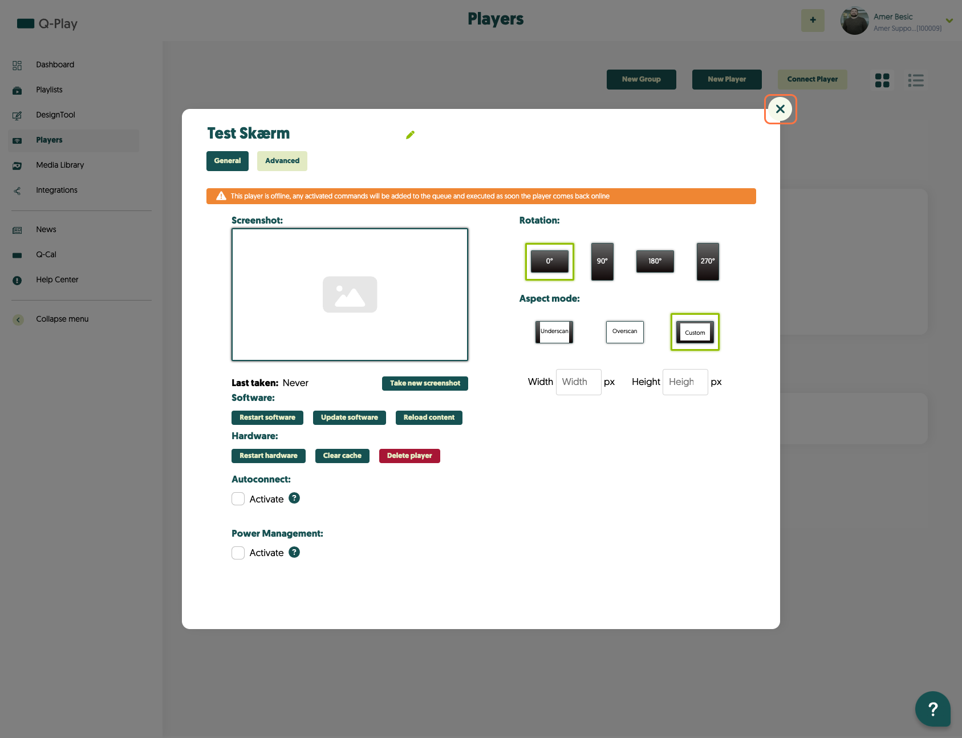Click the red Delete player button

(409, 456)
